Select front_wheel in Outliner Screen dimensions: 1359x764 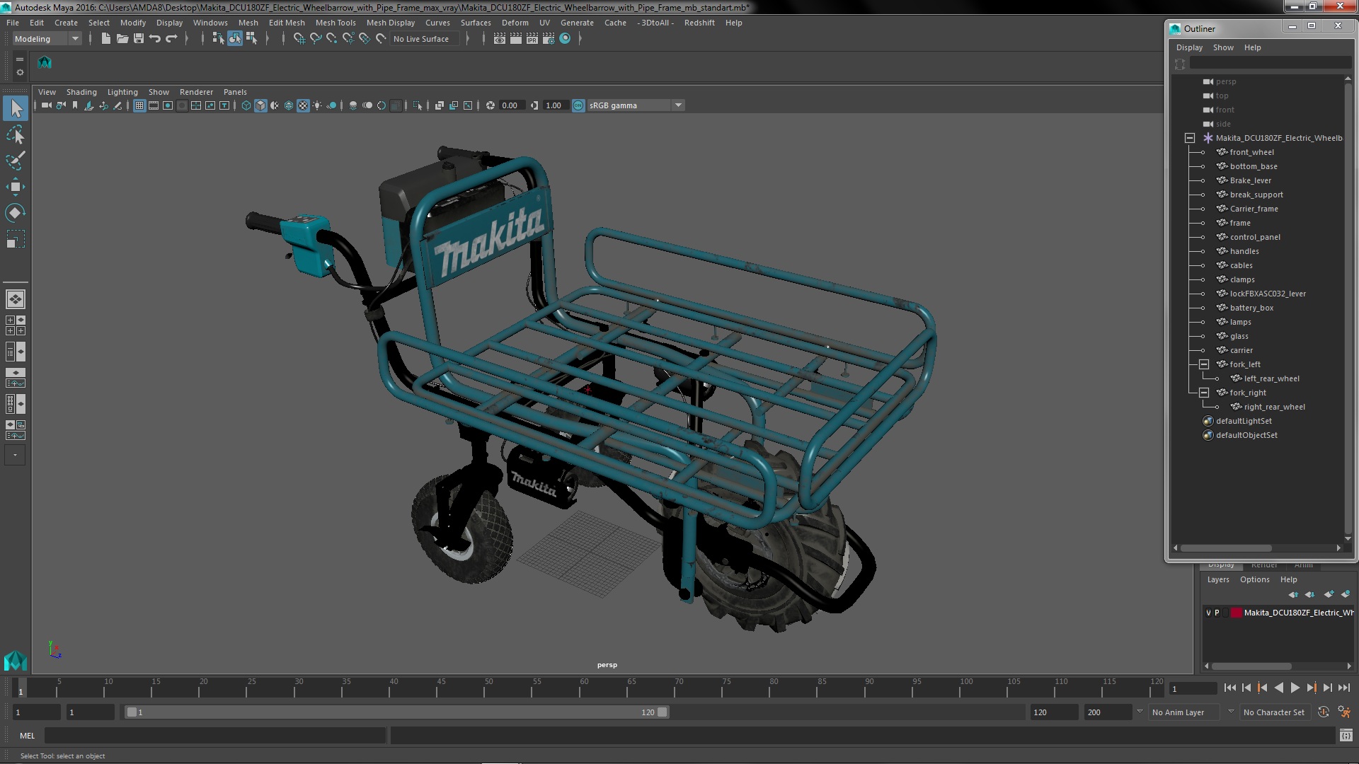[x=1251, y=152]
